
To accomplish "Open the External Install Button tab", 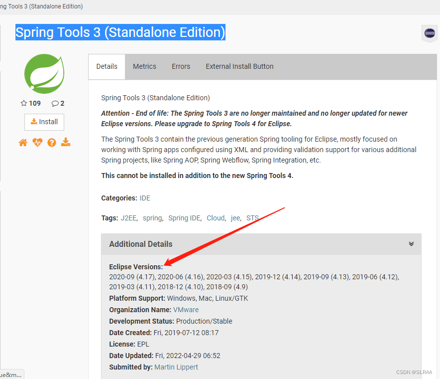I will (239, 67).
